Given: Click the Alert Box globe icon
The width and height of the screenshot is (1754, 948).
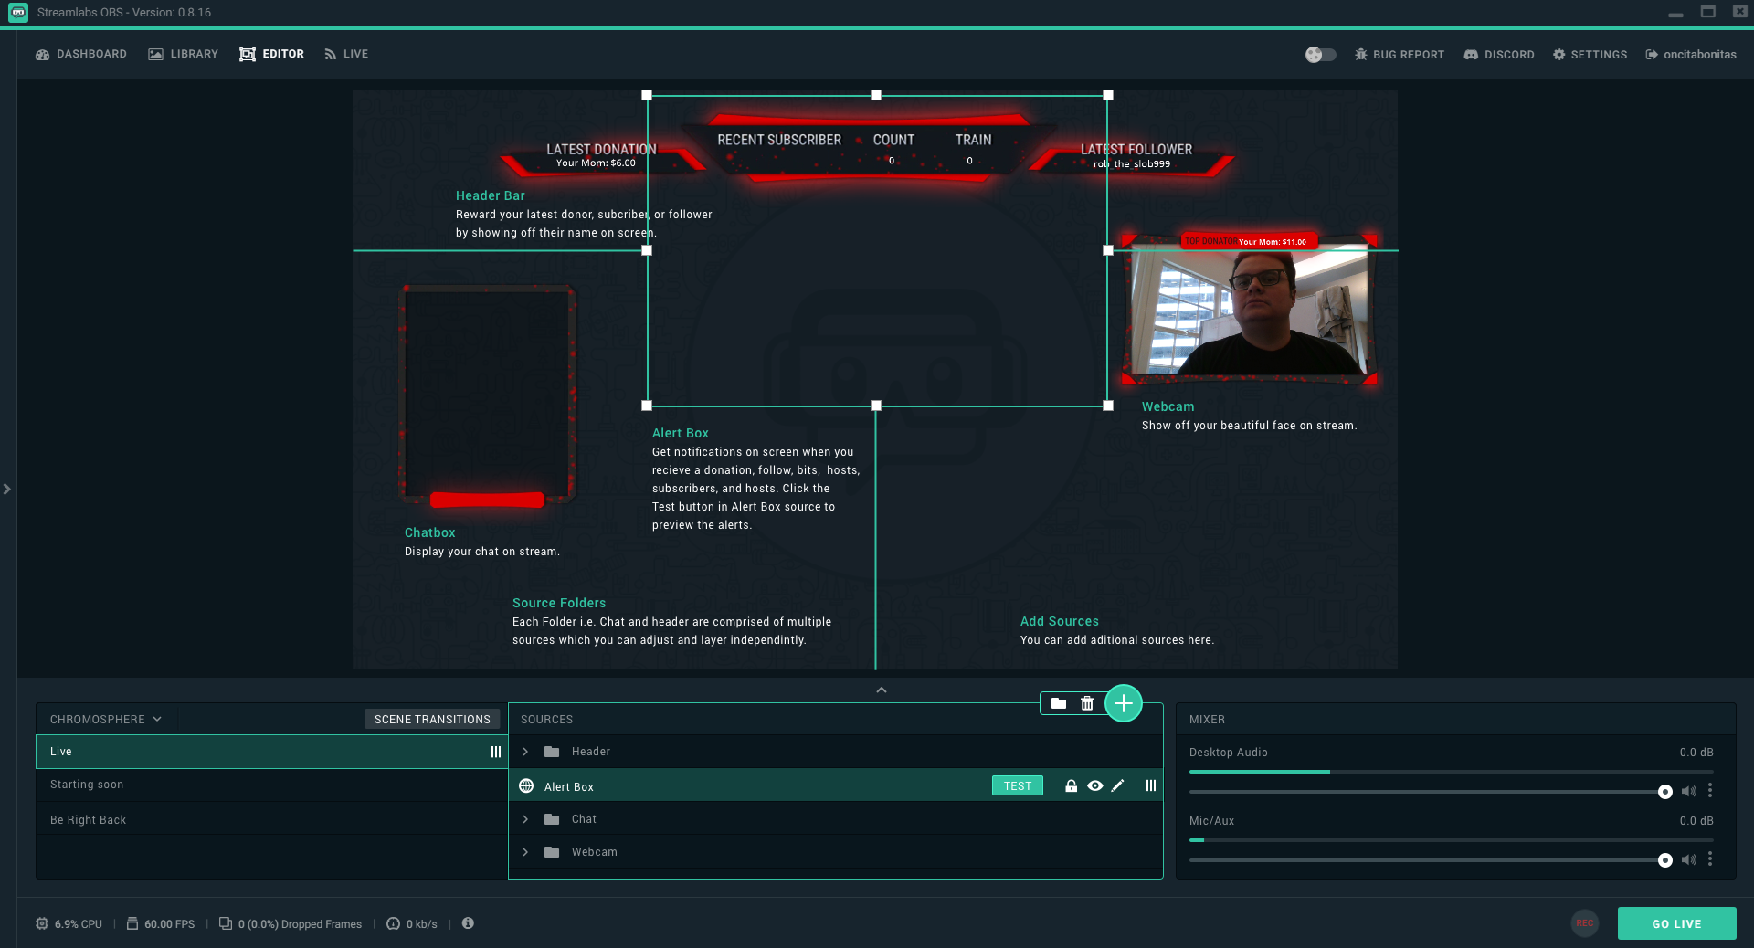Looking at the screenshot, I should 526,786.
